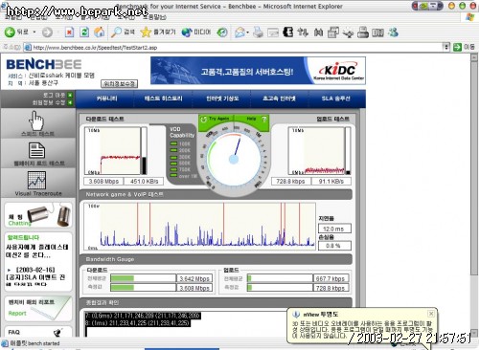The height and width of the screenshot is (350, 479).
Task: Open web page load test document icon
Action: tap(37, 150)
